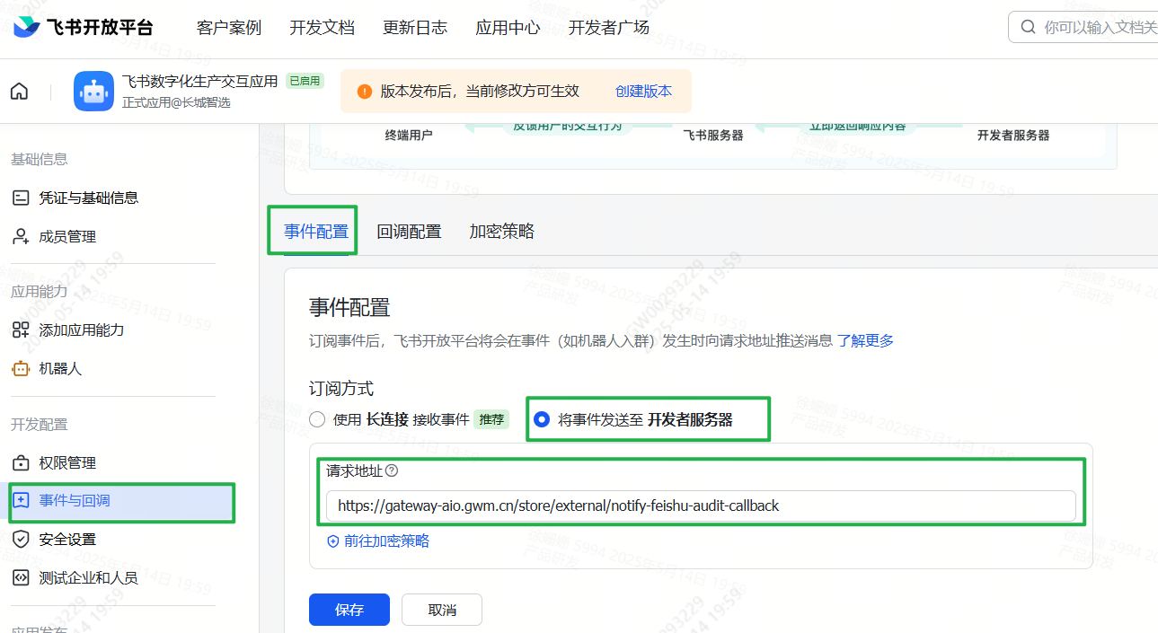Click the 添加应用能力 grid icon
The height and width of the screenshot is (633, 1158).
point(21,330)
